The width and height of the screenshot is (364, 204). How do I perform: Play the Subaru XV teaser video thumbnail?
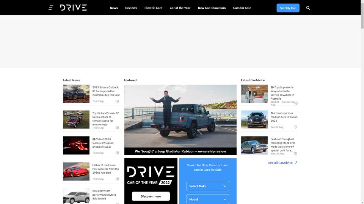click(x=76, y=145)
